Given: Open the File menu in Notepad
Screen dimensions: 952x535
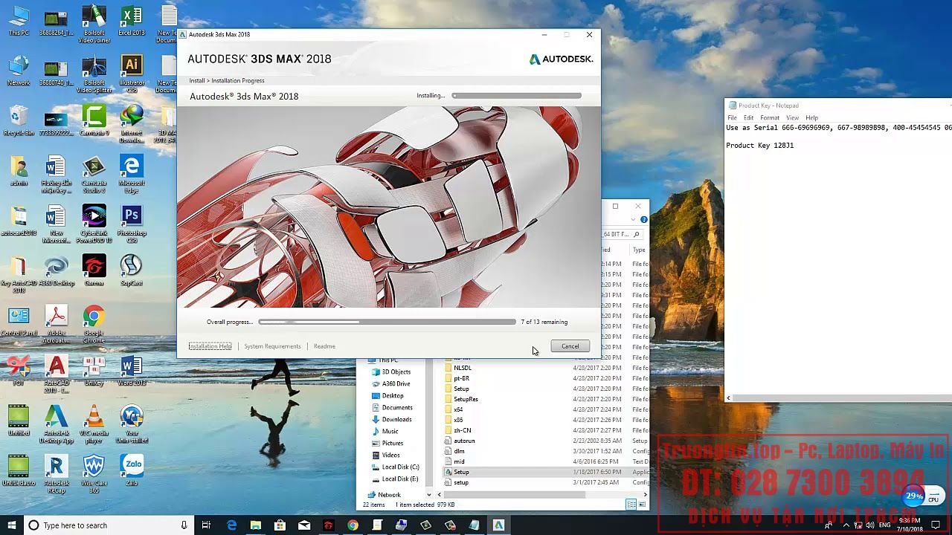Looking at the screenshot, I should pos(732,117).
